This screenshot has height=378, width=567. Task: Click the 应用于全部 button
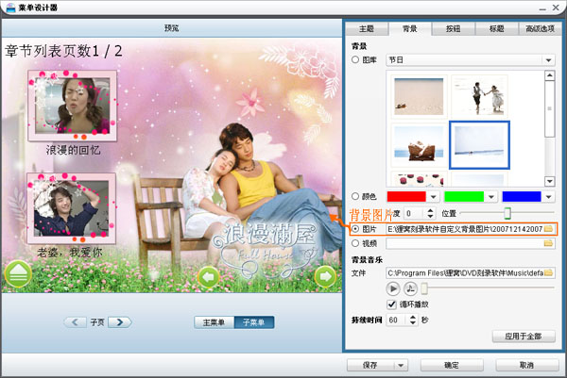click(524, 337)
